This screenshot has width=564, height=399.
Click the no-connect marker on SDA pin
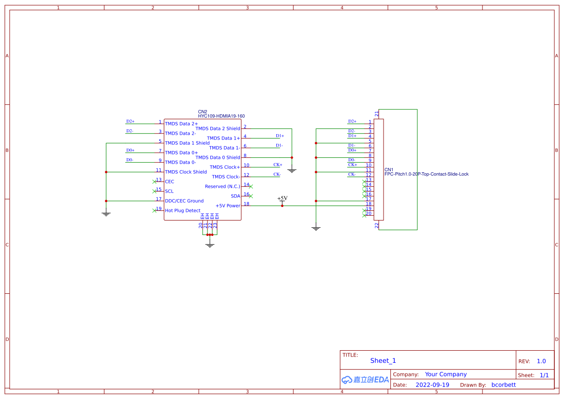(x=251, y=196)
